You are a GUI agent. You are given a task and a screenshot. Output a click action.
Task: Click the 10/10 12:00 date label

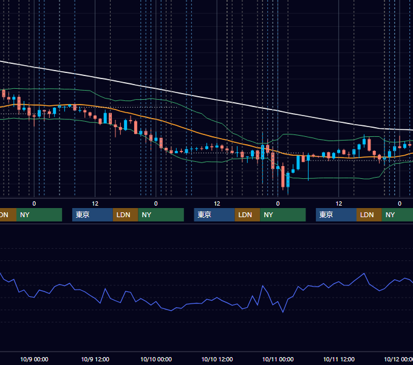pos(217,359)
